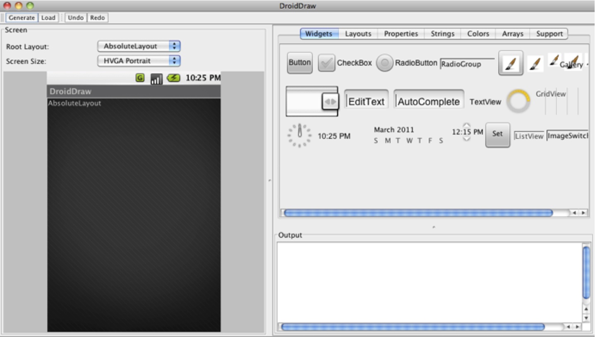
Task: Click widgets panel scroll right arrow
Action: coord(583,213)
